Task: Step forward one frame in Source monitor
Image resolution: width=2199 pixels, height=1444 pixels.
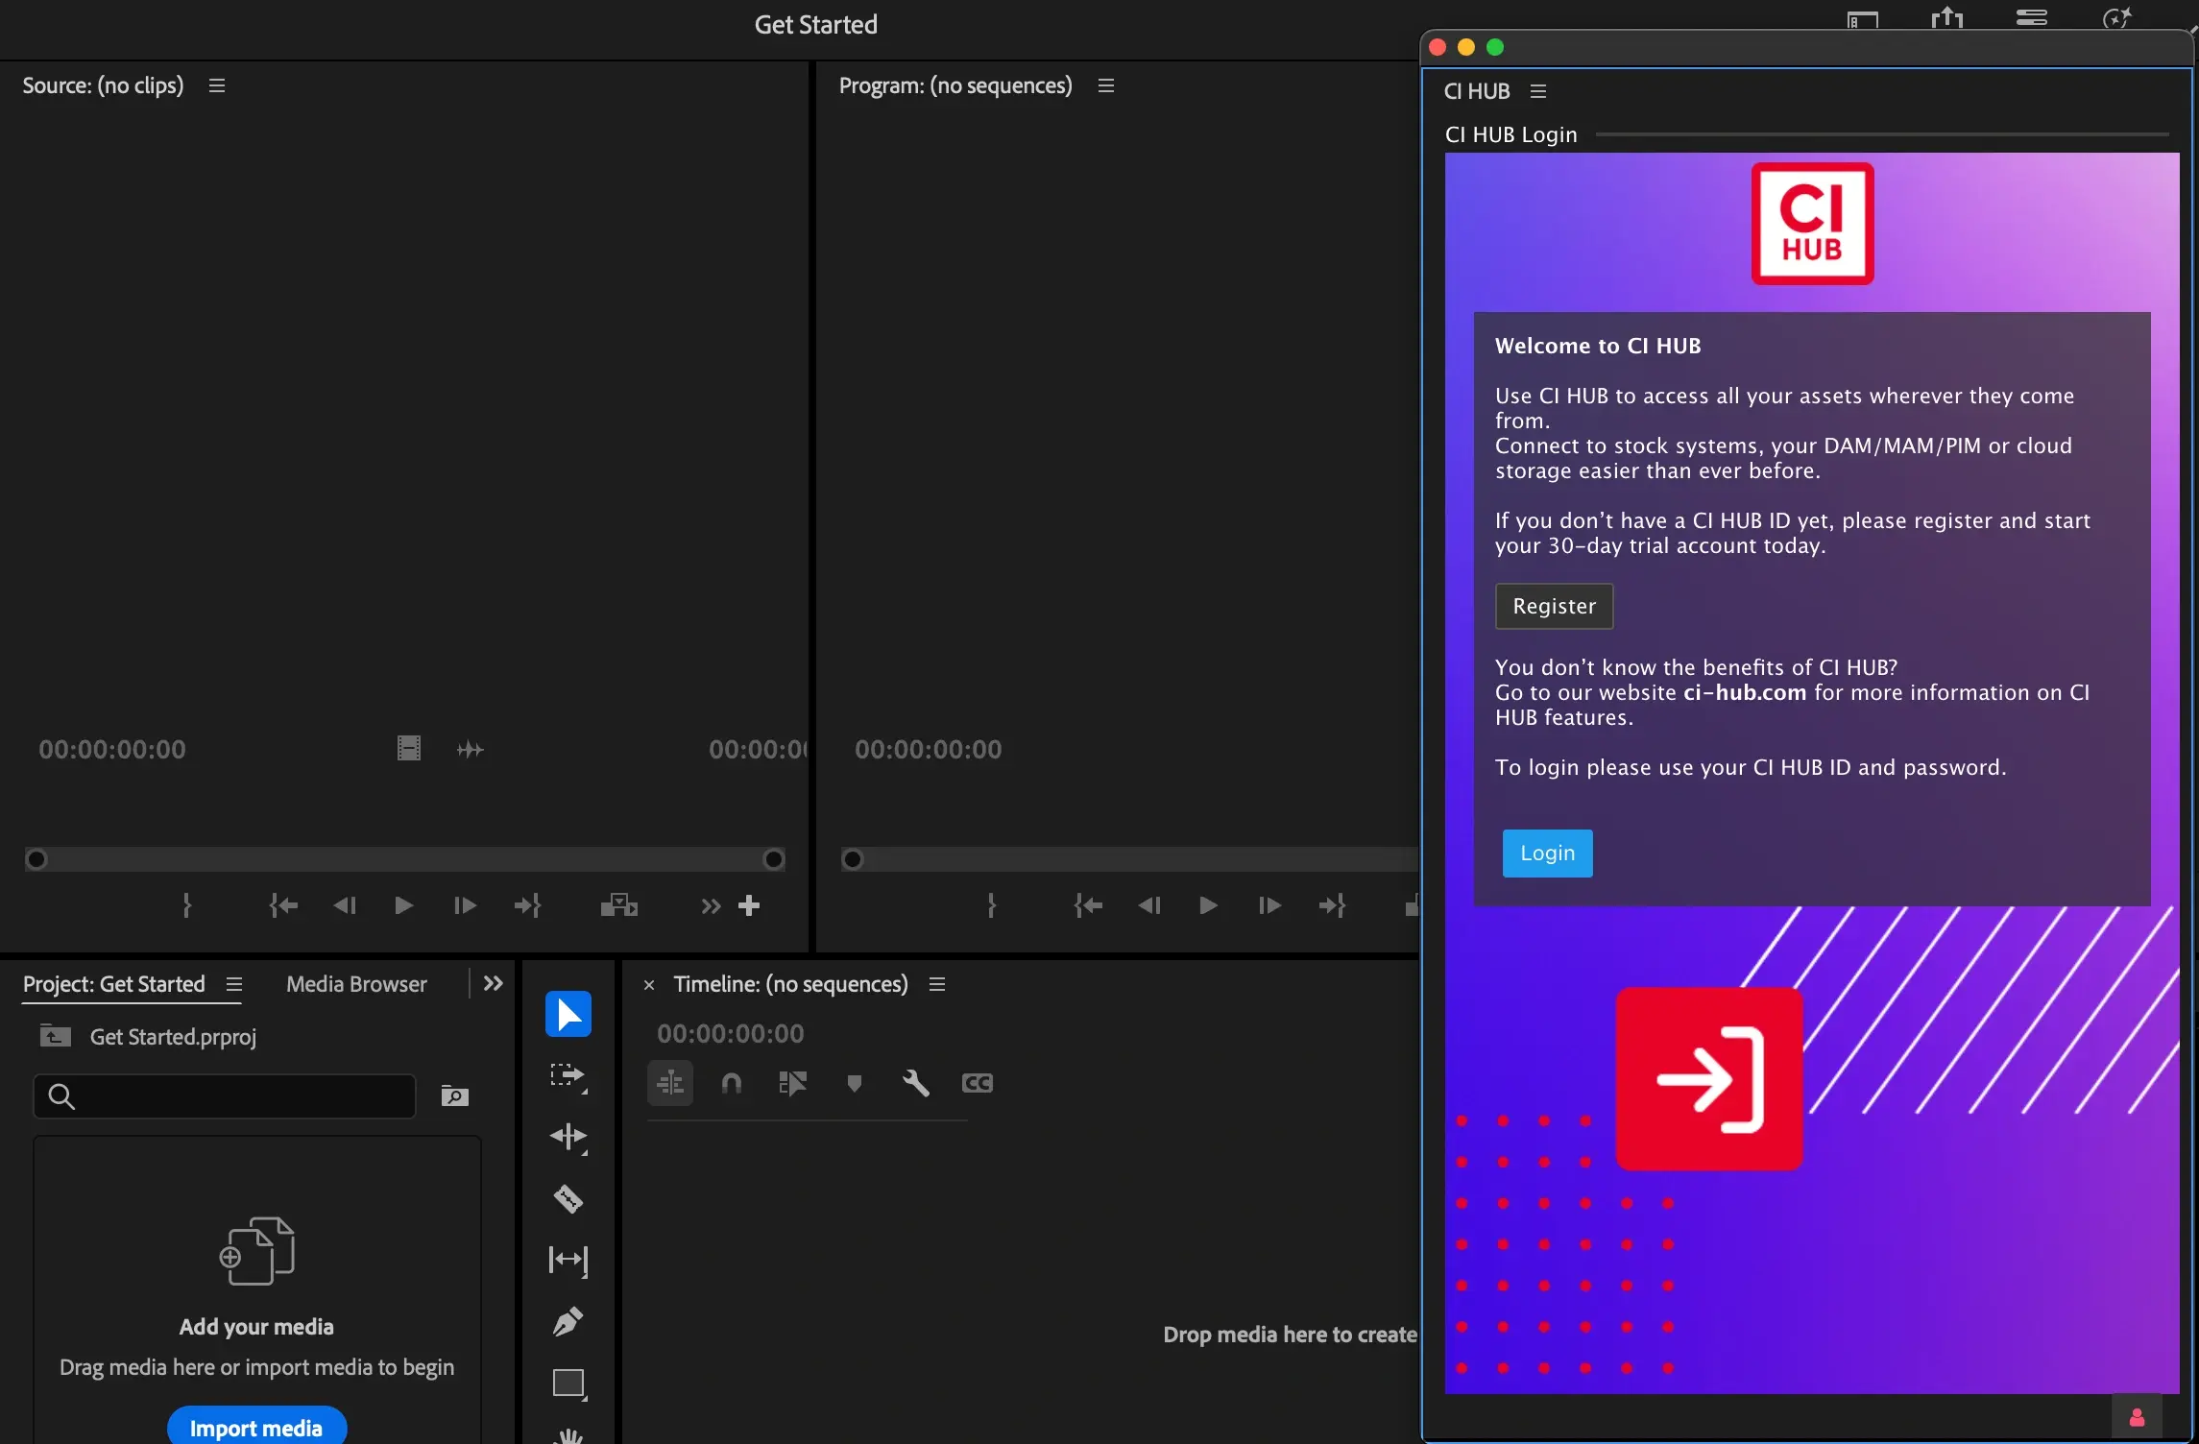Action: pos(465,905)
